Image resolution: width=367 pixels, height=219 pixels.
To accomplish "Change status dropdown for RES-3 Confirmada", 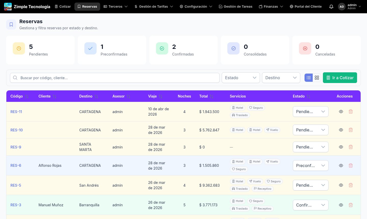I will 310,205.
